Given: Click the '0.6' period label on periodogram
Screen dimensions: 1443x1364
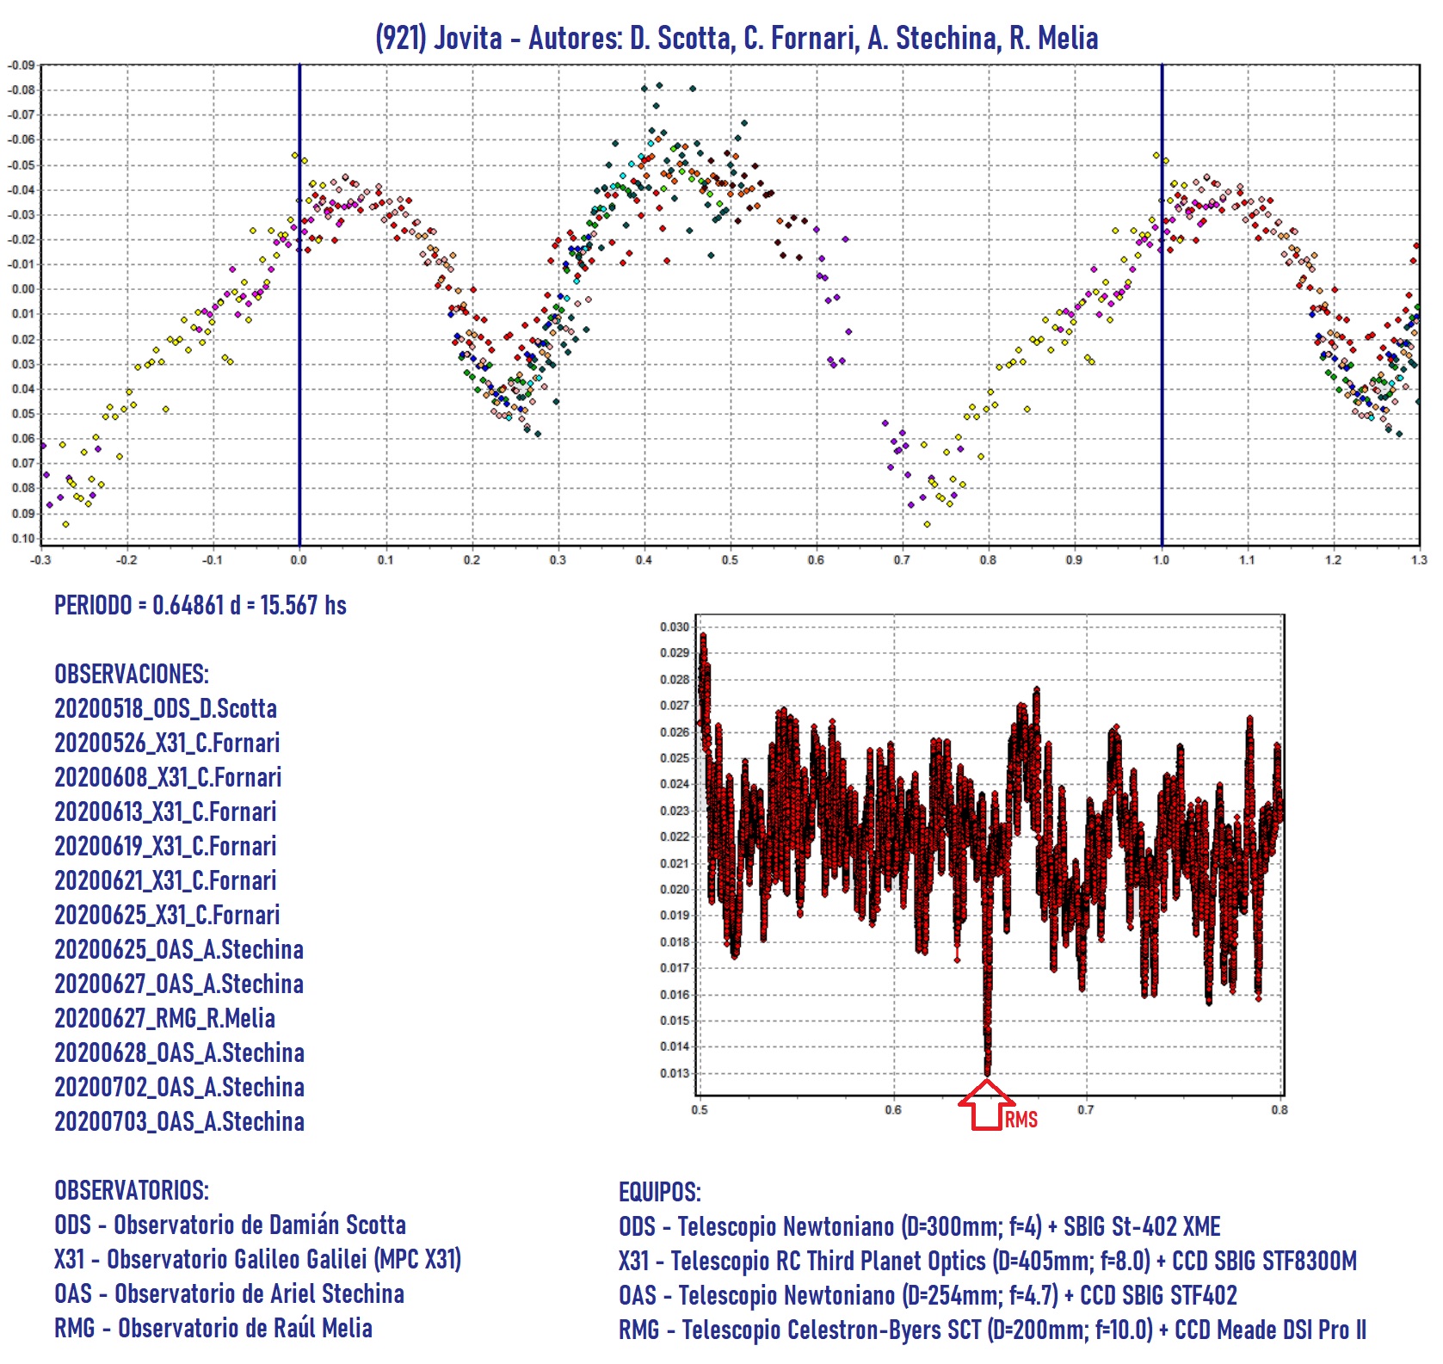Looking at the screenshot, I should tap(893, 1110).
